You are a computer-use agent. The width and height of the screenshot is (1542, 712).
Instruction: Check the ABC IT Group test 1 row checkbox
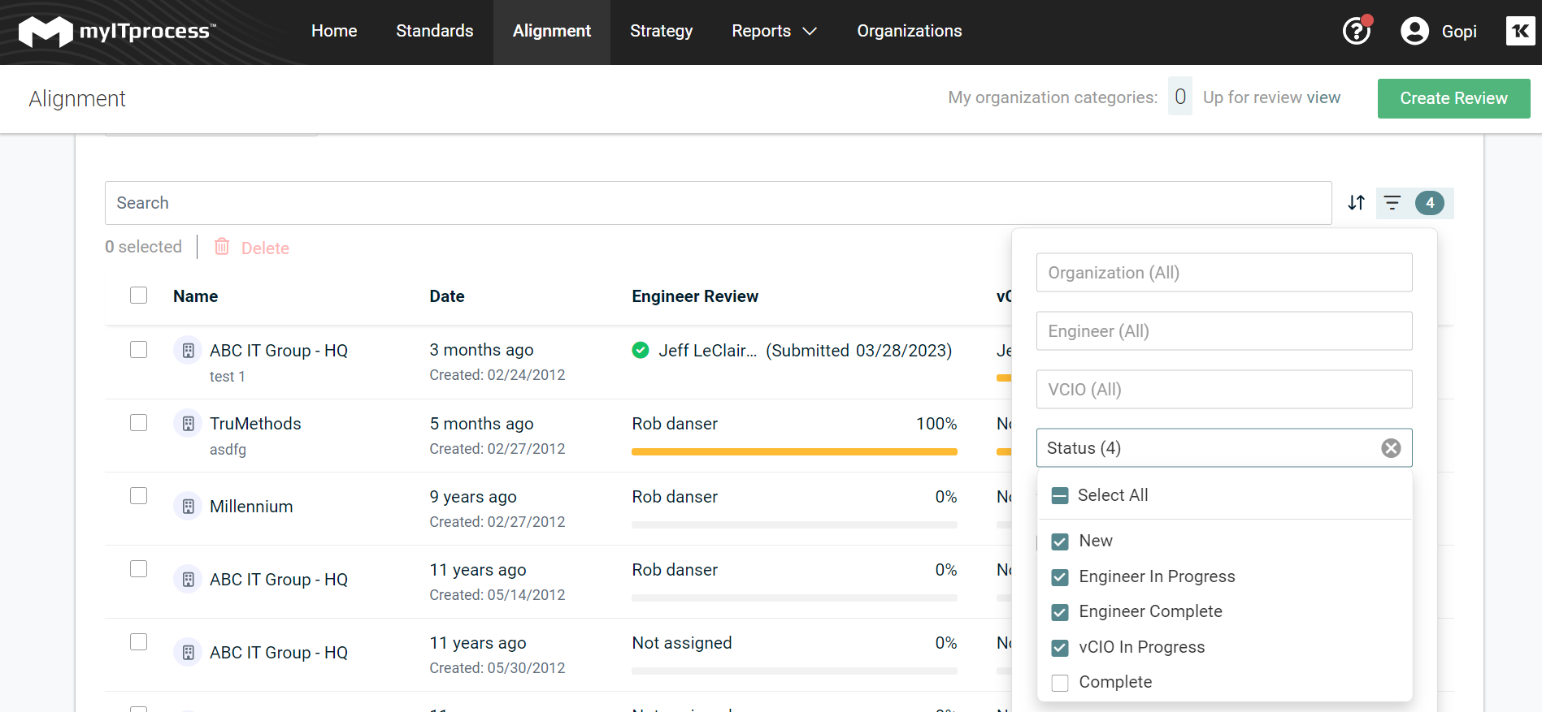(x=139, y=349)
